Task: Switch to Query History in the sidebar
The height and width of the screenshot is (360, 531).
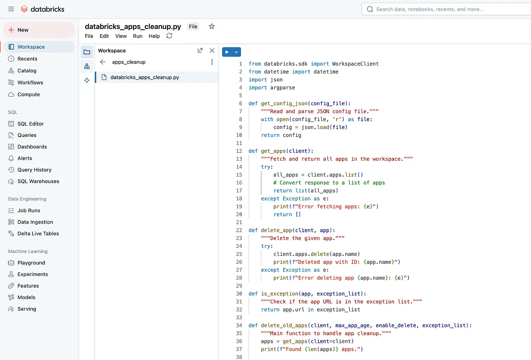Action: pyautogui.click(x=35, y=170)
